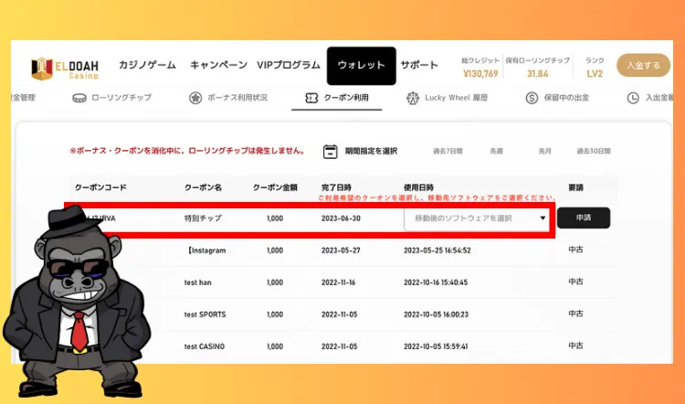This screenshot has width=685, height=404.
Task: Click the 【Instagram coupon name
Action: pyautogui.click(x=205, y=250)
